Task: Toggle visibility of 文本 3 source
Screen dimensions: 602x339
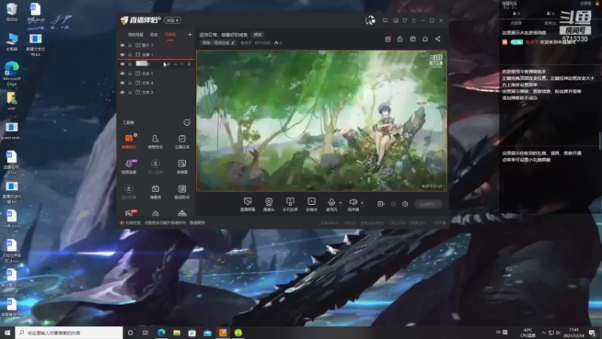Action: [123, 92]
